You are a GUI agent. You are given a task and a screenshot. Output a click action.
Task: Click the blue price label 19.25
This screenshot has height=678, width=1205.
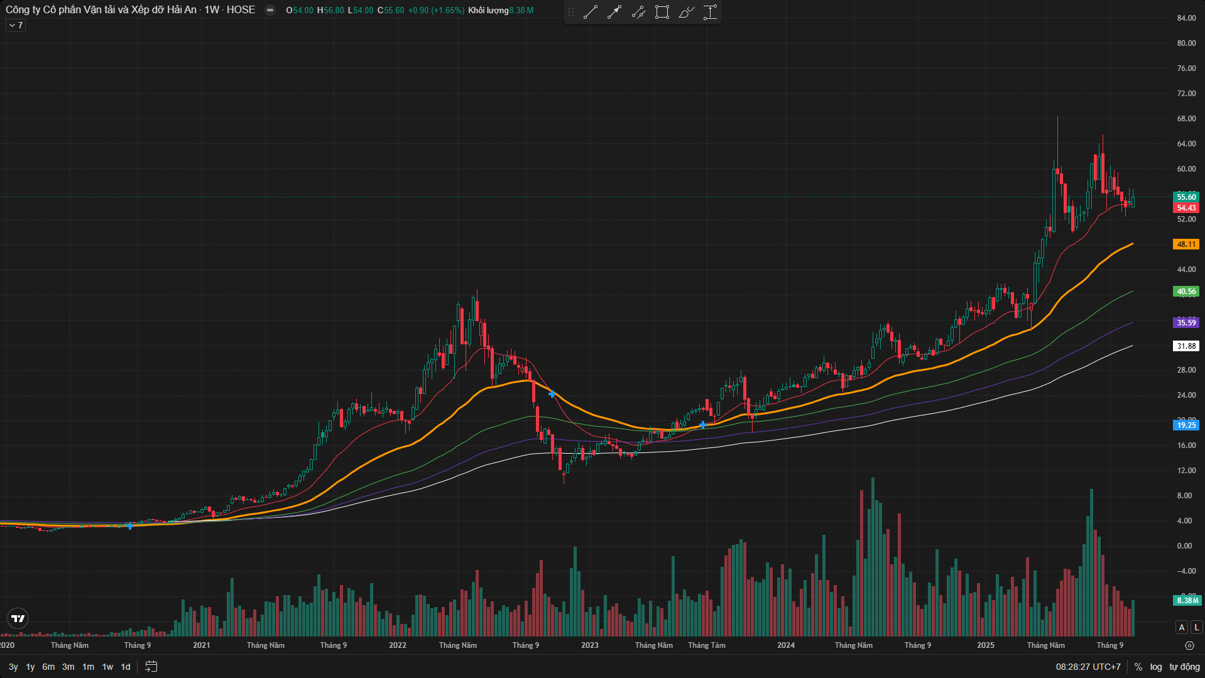pos(1186,425)
